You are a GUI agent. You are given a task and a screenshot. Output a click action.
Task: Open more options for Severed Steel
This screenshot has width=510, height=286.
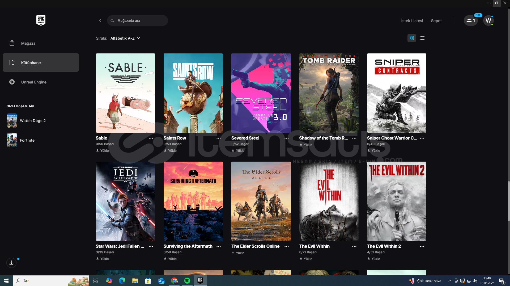coord(287,138)
